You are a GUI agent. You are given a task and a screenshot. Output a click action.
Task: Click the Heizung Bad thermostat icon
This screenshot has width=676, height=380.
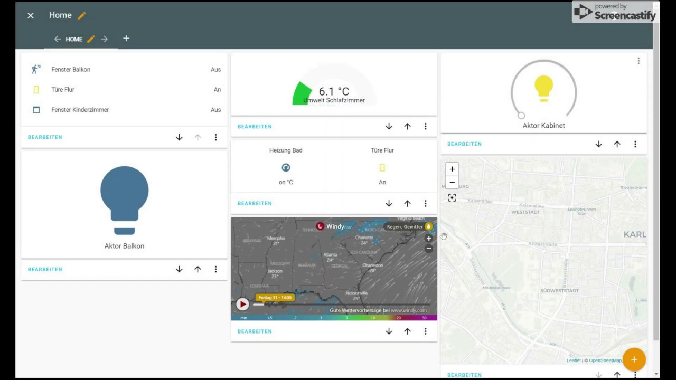[x=286, y=167]
